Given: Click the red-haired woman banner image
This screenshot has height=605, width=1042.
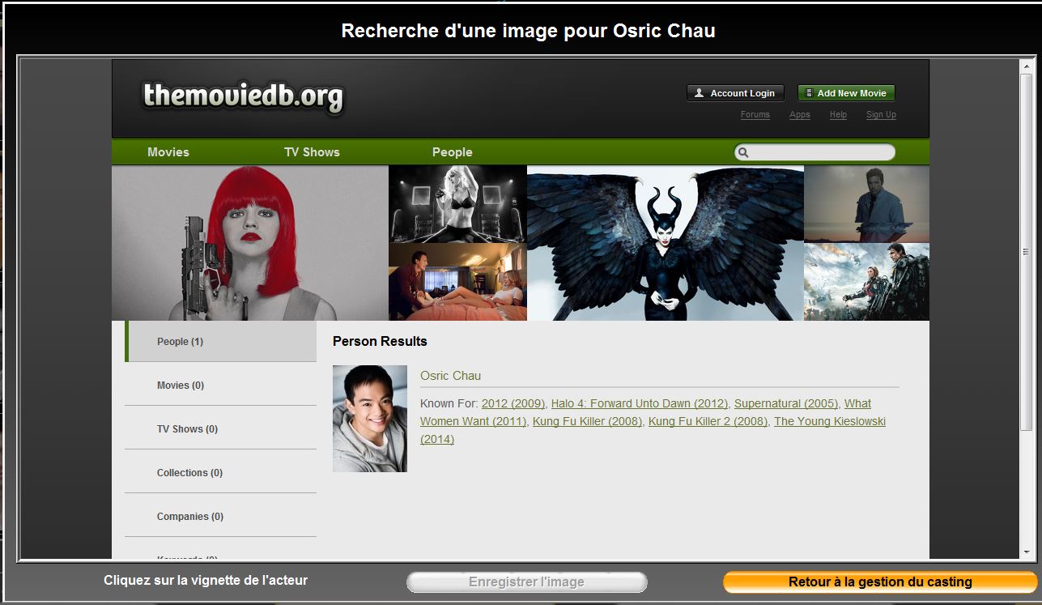Looking at the screenshot, I should tap(249, 243).
